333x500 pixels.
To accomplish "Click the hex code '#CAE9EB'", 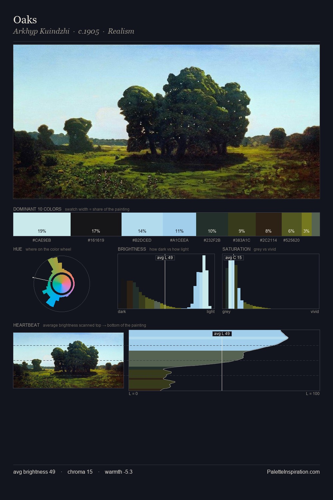I will pos(42,240).
